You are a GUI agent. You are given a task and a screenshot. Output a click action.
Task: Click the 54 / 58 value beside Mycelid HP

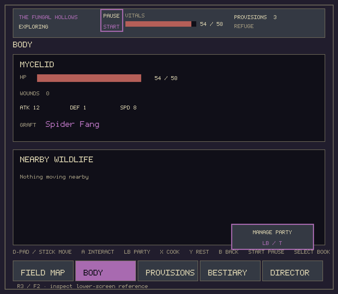166,78
